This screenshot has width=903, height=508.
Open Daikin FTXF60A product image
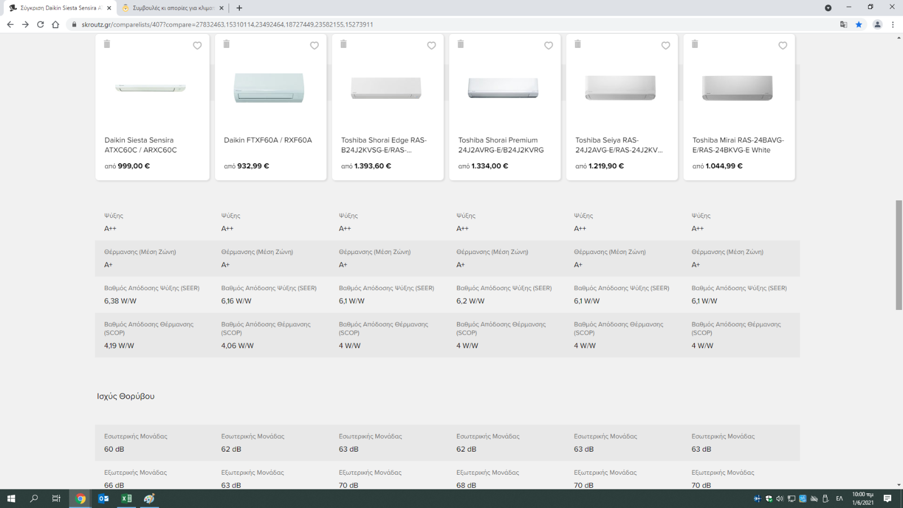tap(269, 87)
